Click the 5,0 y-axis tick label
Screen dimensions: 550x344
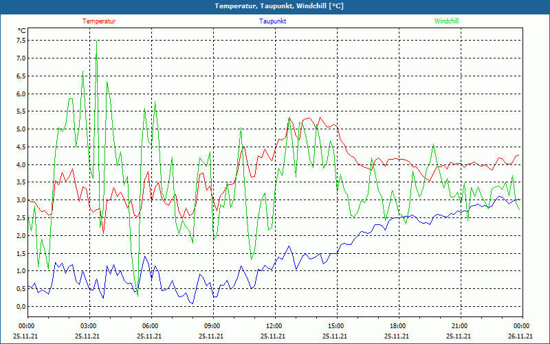[x=21, y=129]
